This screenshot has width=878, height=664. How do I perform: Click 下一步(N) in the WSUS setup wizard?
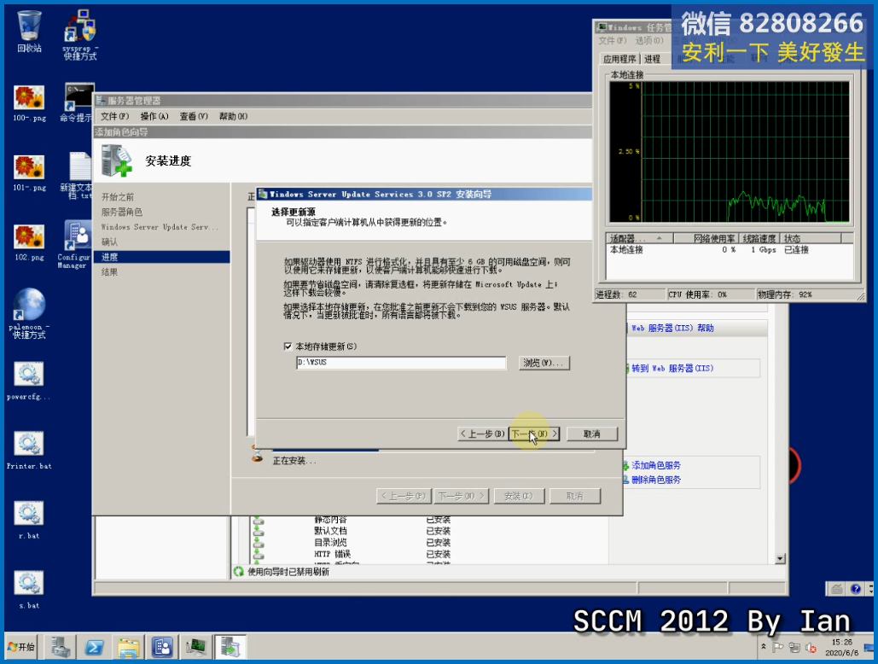534,434
